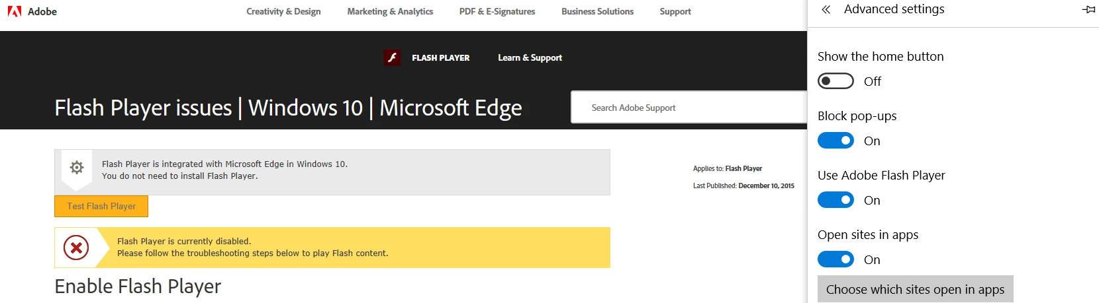Image resolution: width=1099 pixels, height=303 pixels.
Task: Pin the Advanced settings pane
Action: (x=1088, y=10)
